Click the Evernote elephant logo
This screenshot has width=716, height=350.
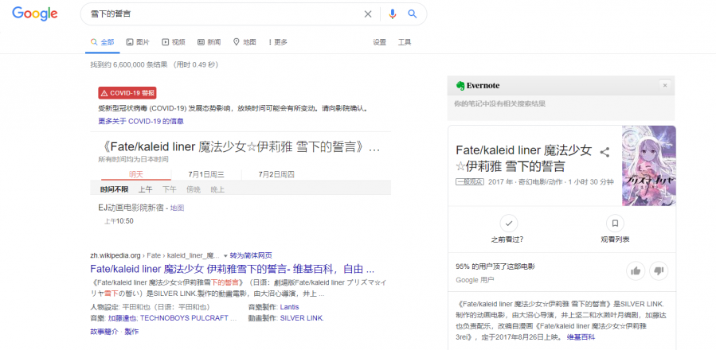point(460,86)
